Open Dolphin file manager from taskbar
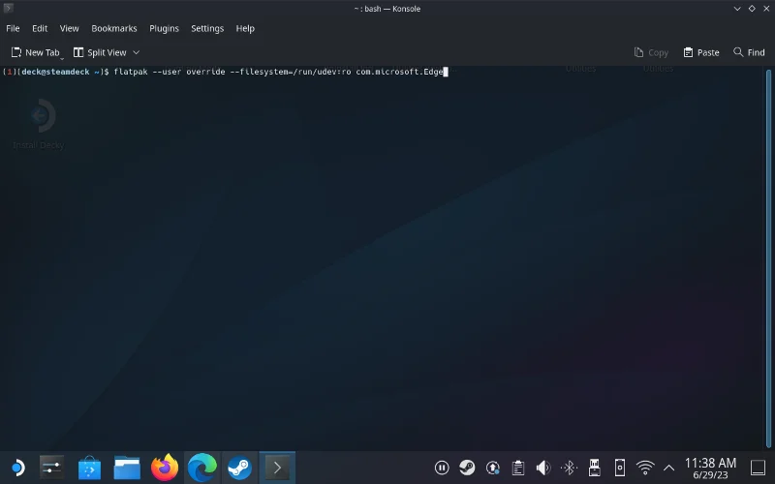This screenshot has width=775, height=484. click(127, 468)
